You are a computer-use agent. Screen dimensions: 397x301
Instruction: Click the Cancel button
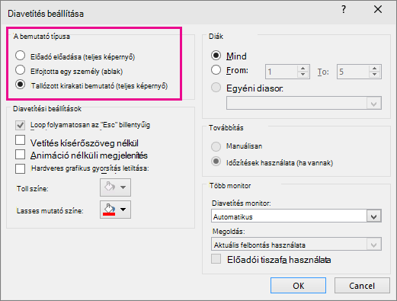pos(362,286)
